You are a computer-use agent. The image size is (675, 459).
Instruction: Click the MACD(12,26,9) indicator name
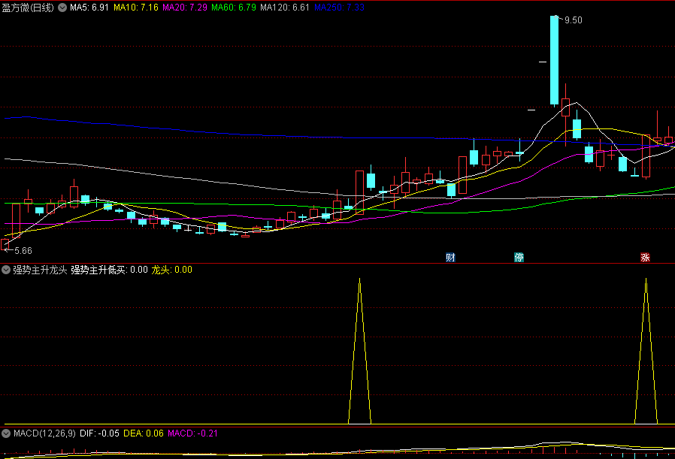[45, 433]
